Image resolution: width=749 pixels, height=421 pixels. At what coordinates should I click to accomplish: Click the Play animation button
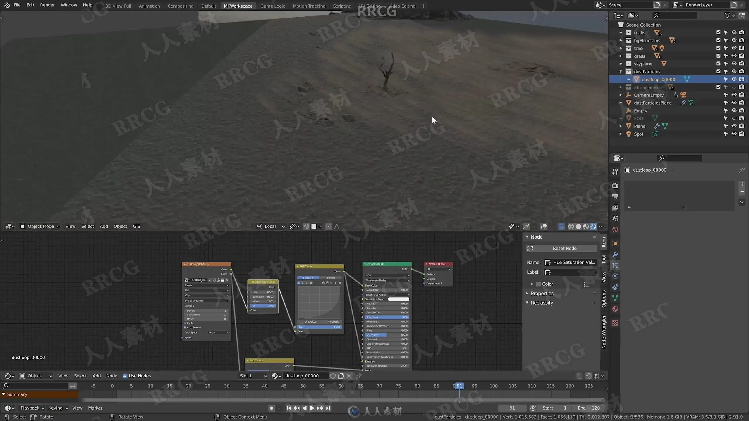point(312,408)
